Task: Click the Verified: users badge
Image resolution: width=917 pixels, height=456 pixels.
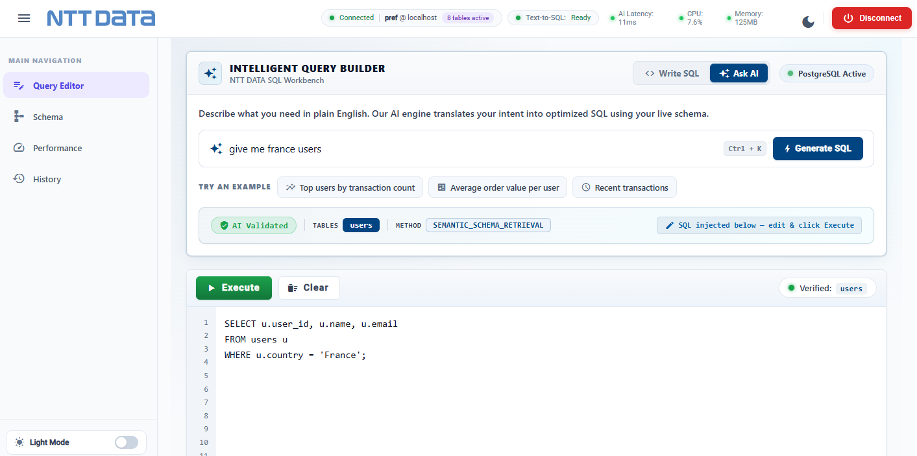Action: 827,288
